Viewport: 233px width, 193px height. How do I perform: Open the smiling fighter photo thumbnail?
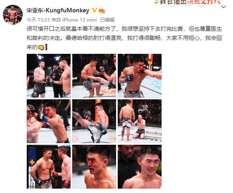(140, 167)
